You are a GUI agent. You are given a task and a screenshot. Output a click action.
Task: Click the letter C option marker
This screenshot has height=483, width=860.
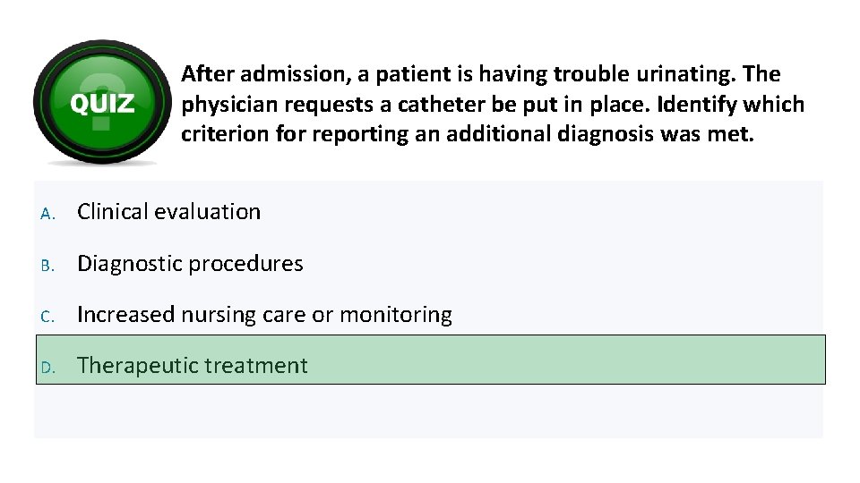click(x=47, y=317)
